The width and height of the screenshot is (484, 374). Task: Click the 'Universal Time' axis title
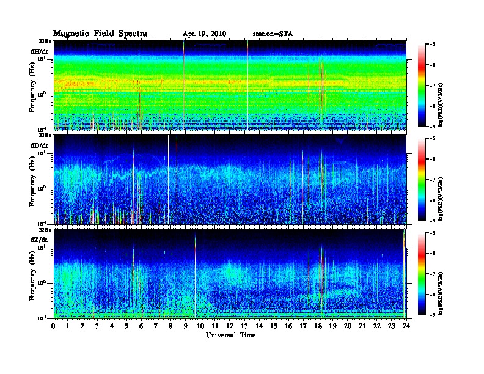pyautogui.click(x=230, y=335)
